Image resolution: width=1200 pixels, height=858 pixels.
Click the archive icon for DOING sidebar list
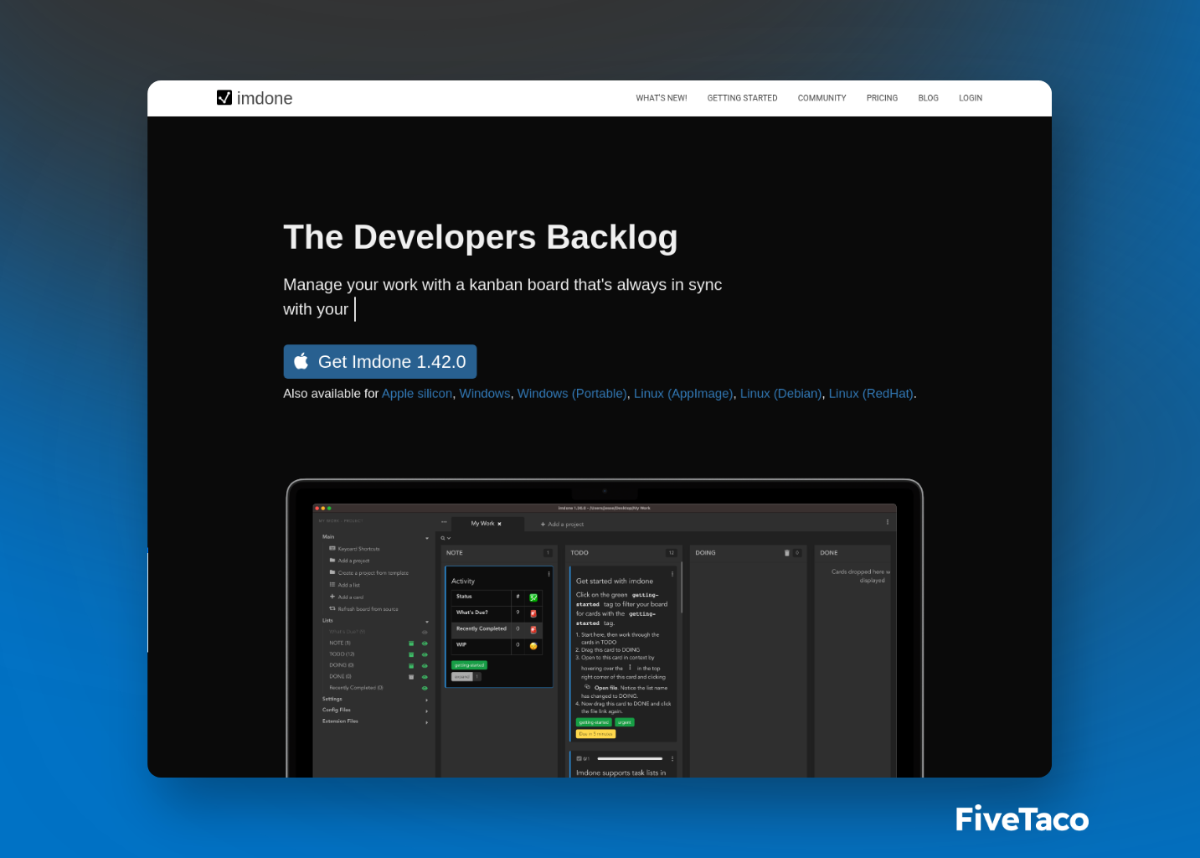pyautogui.click(x=411, y=665)
